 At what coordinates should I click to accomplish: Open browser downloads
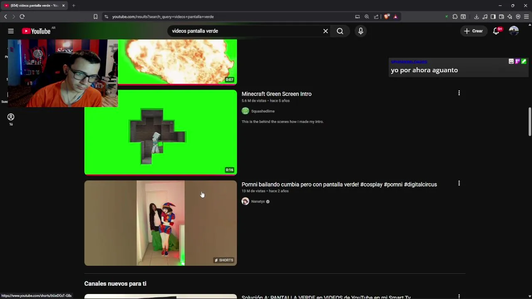coord(476,17)
